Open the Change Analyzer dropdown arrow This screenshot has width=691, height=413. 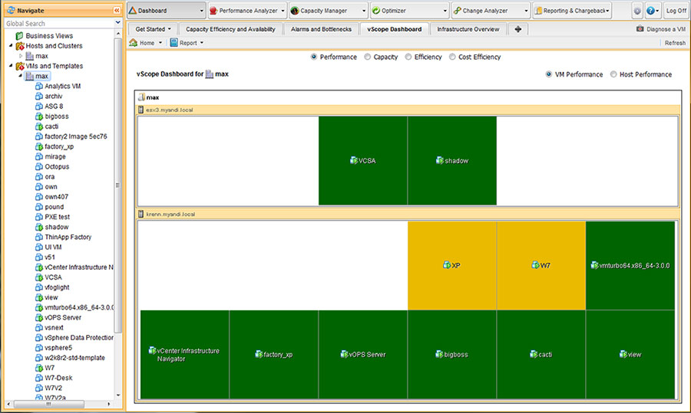526,11
